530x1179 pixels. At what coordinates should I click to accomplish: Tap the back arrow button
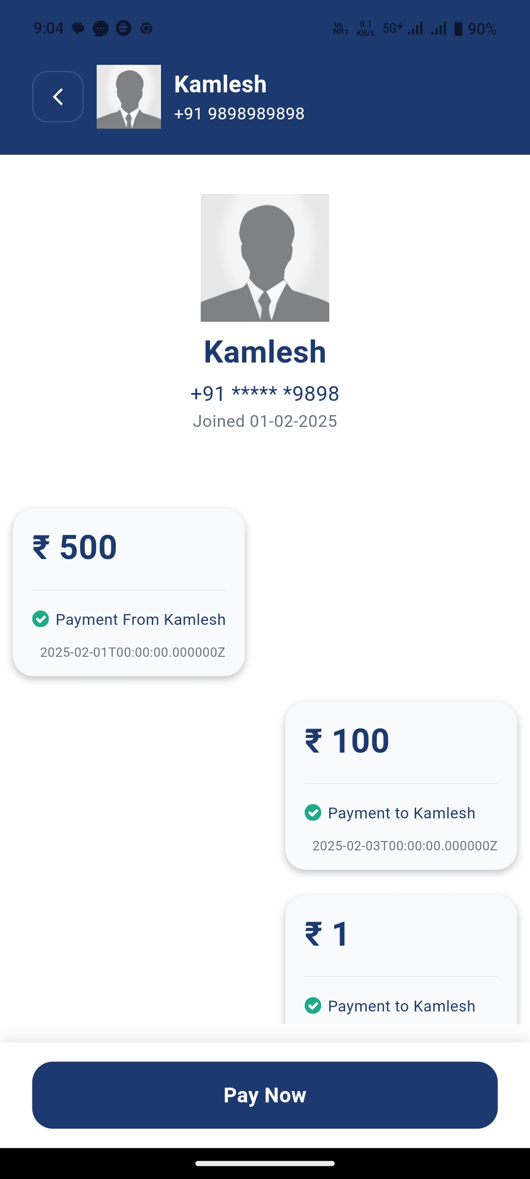point(58,97)
